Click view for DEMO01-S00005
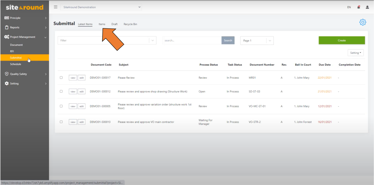 click(73, 106)
